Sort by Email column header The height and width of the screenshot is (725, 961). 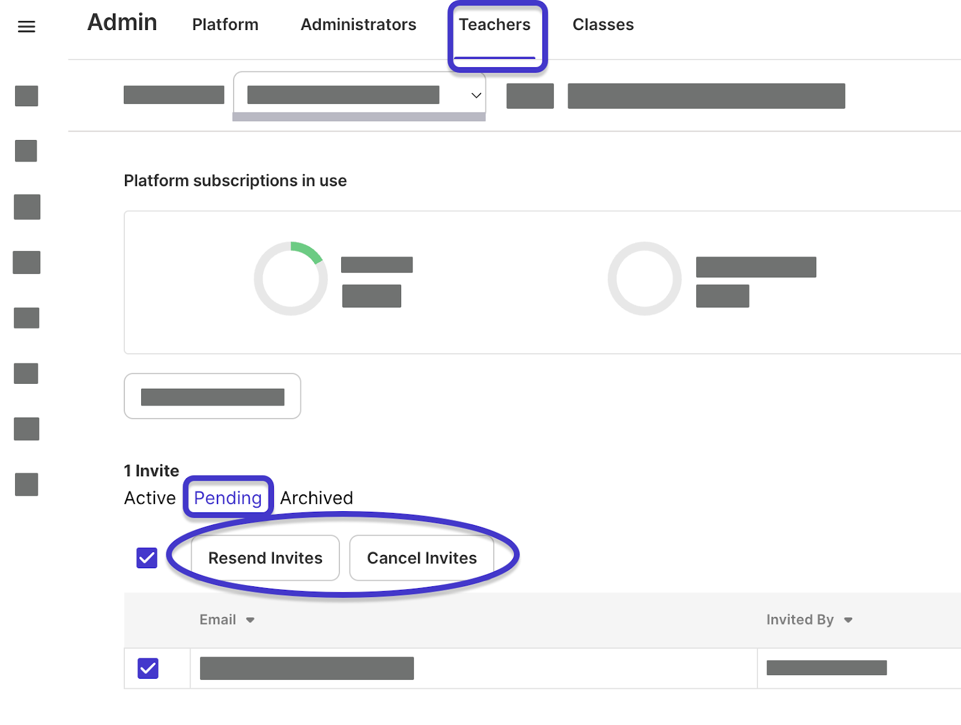tap(217, 620)
